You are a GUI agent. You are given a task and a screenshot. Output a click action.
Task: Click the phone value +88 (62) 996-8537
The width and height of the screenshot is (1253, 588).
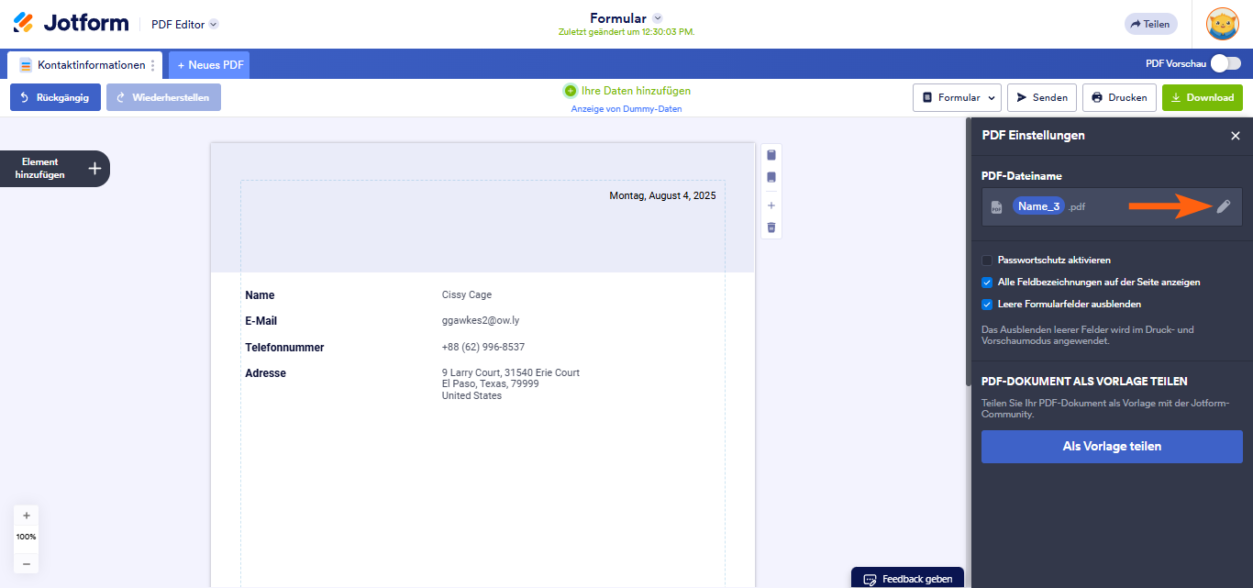[x=483, y=347]
